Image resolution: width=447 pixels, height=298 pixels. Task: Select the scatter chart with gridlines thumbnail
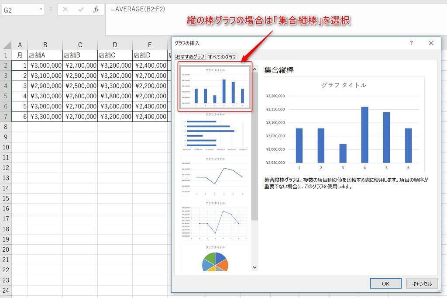(x=215, y=222)
